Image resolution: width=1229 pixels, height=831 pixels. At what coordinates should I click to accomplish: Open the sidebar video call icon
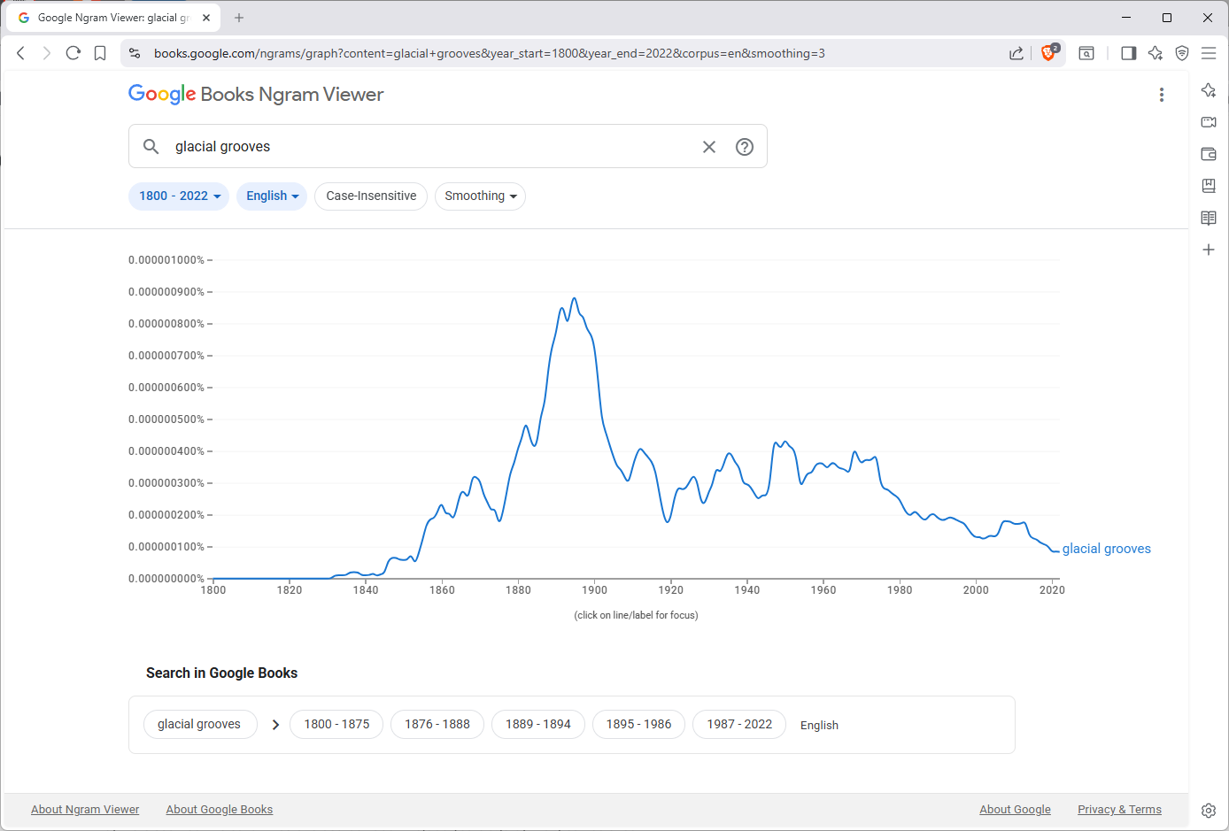click(1209, 122)
